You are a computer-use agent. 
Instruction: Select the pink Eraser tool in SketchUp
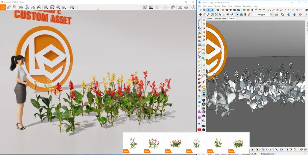coord(249,14)
